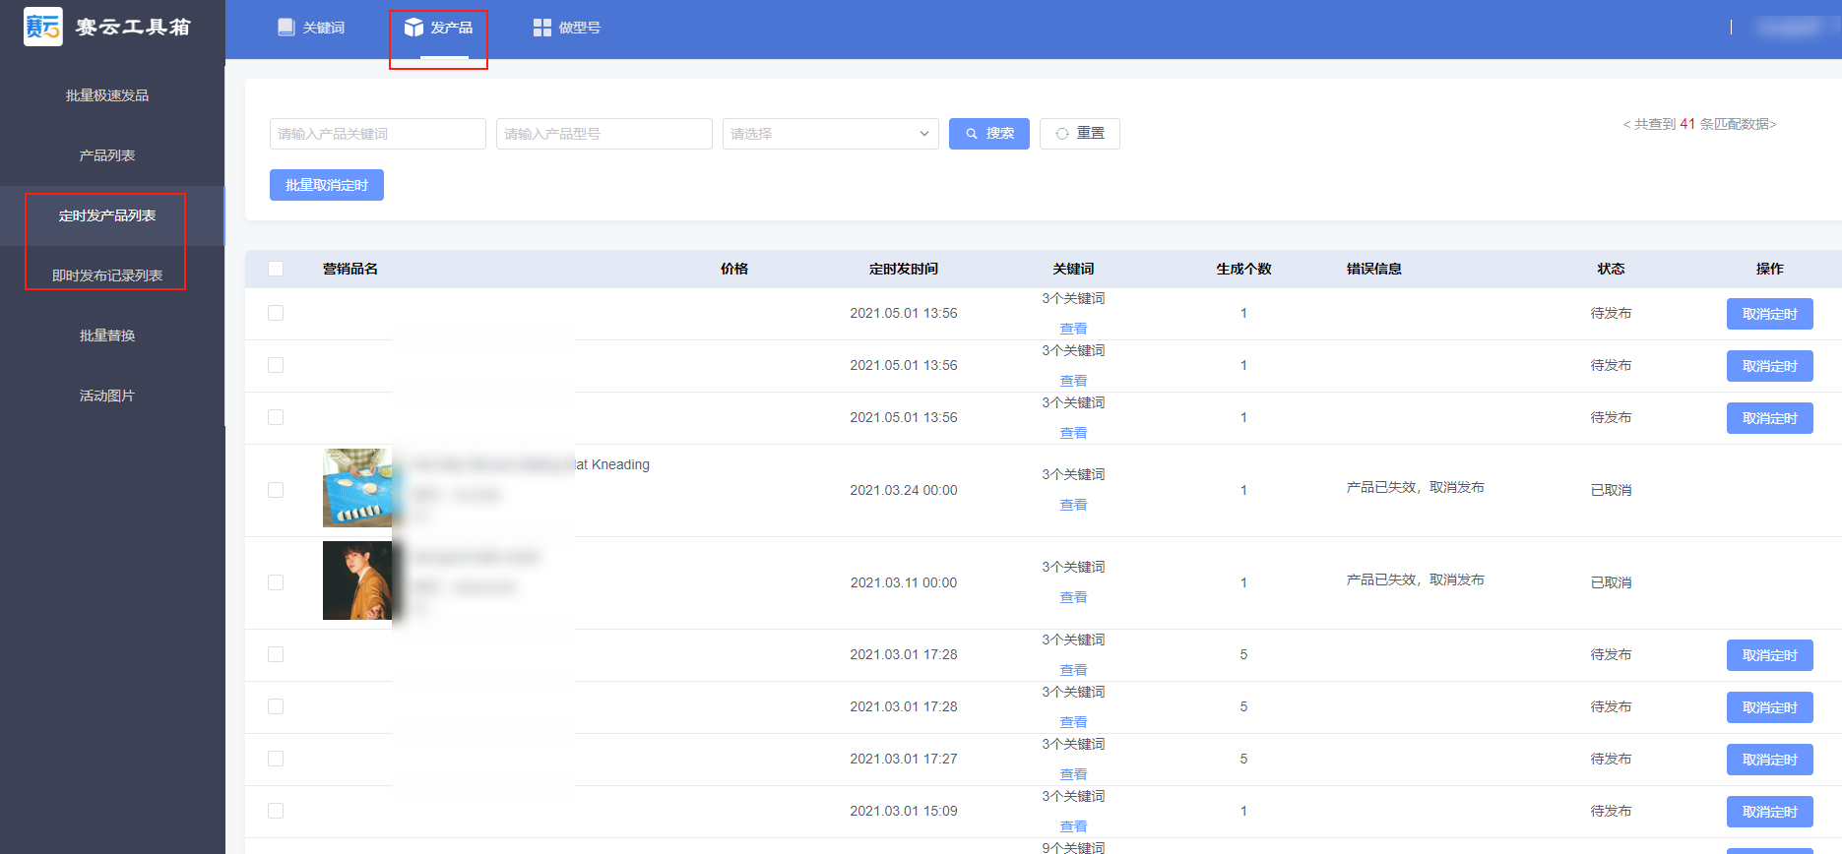Screen dimensions: 1842x854
Task: Open 即时发布记录列表 in the sidebar
Action: [107, 275]
